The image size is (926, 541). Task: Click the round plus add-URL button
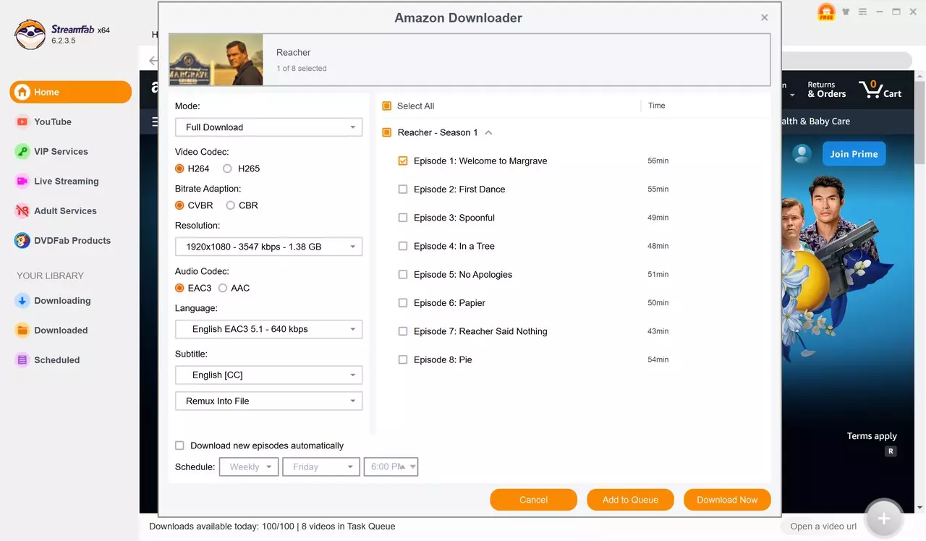(x=883, y=518)
